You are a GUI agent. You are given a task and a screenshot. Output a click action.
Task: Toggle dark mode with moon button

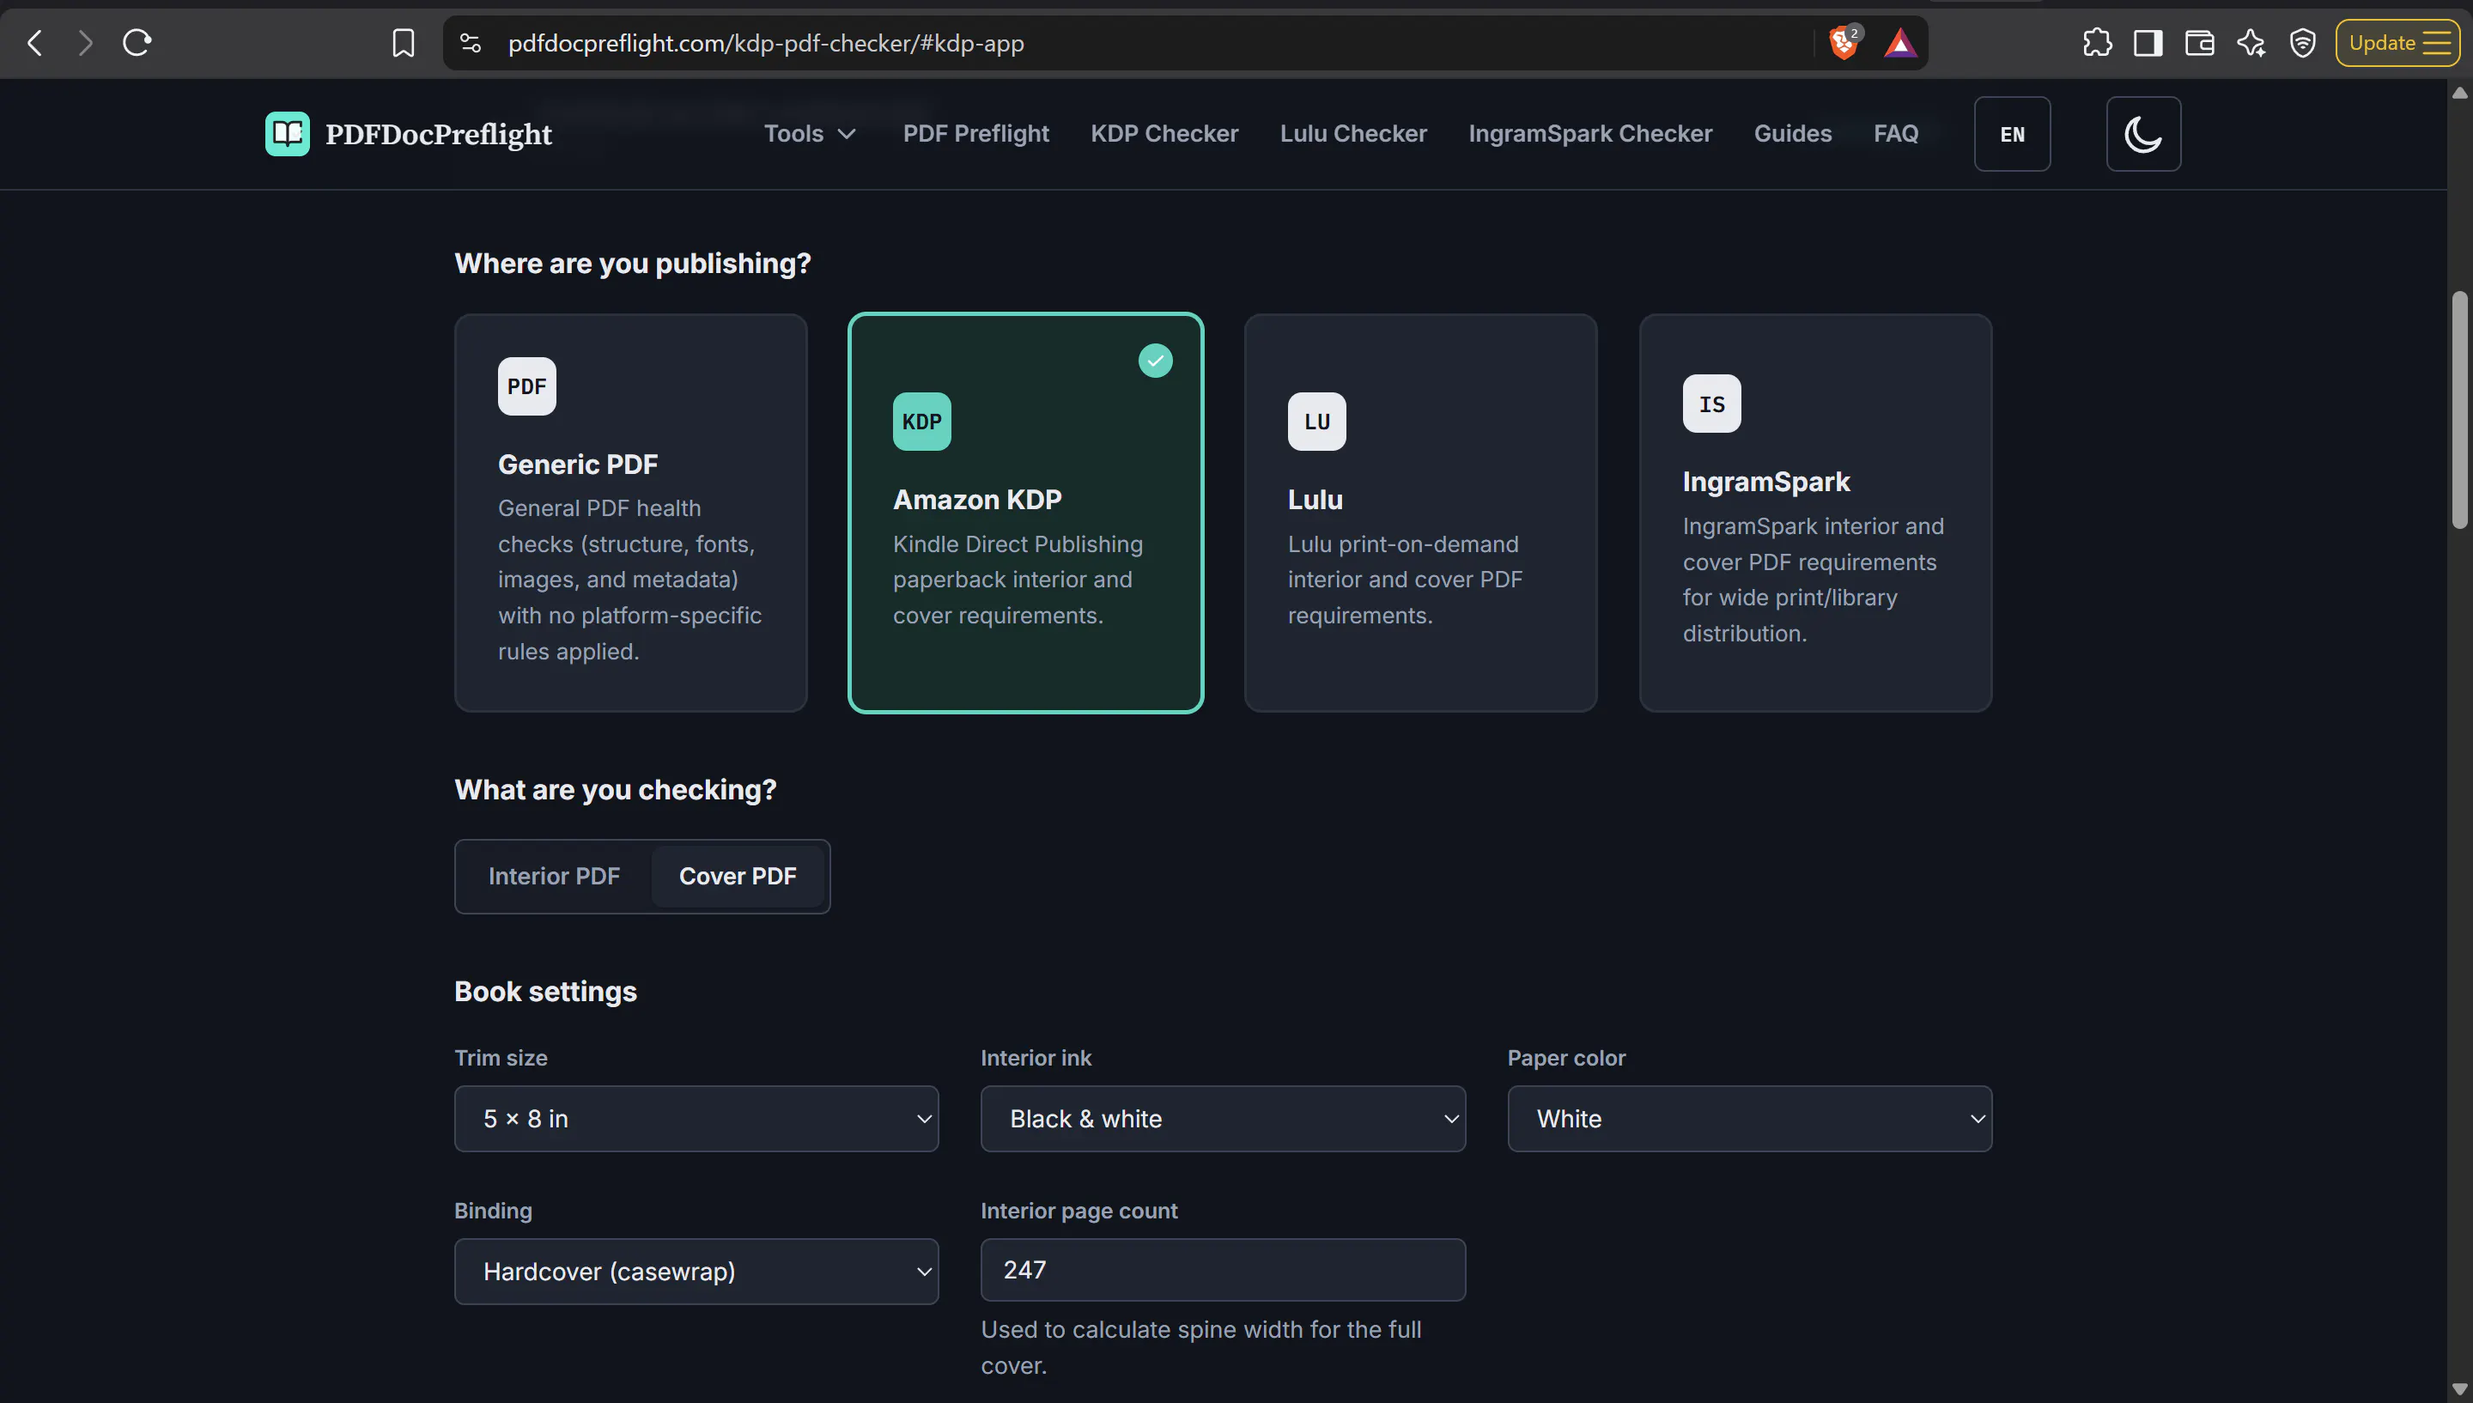(2143, 134)
